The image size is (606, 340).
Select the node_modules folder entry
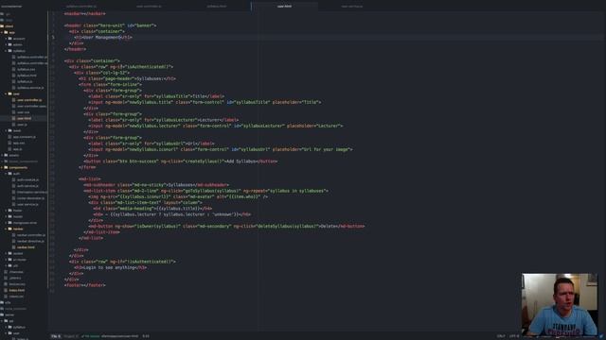click(x=15, y=309)
